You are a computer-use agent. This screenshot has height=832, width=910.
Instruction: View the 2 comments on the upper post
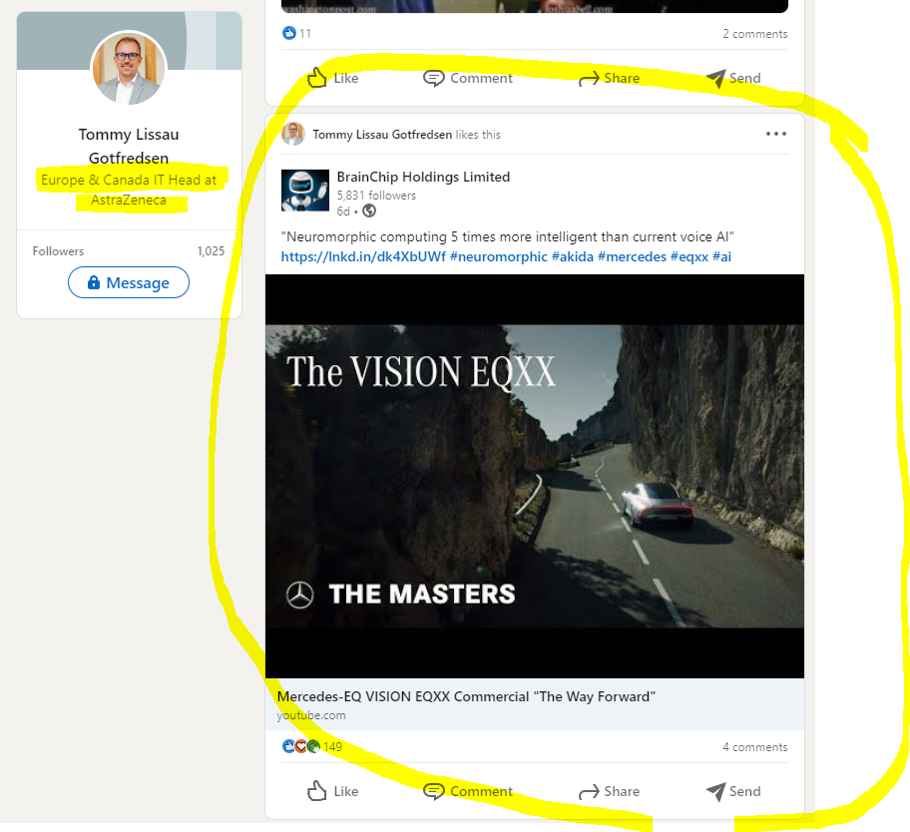(x=755, y=34)
